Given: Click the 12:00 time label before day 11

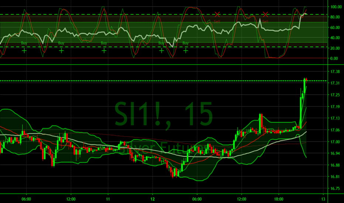Looking at the screenshot, I should pos(70,199).
